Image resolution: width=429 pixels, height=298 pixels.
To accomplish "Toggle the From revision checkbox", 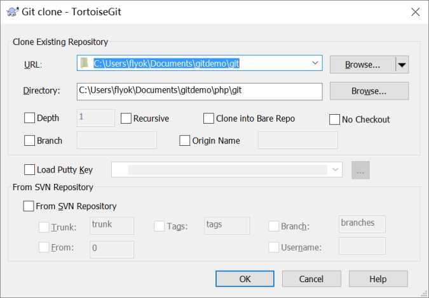I will point(44,247).
